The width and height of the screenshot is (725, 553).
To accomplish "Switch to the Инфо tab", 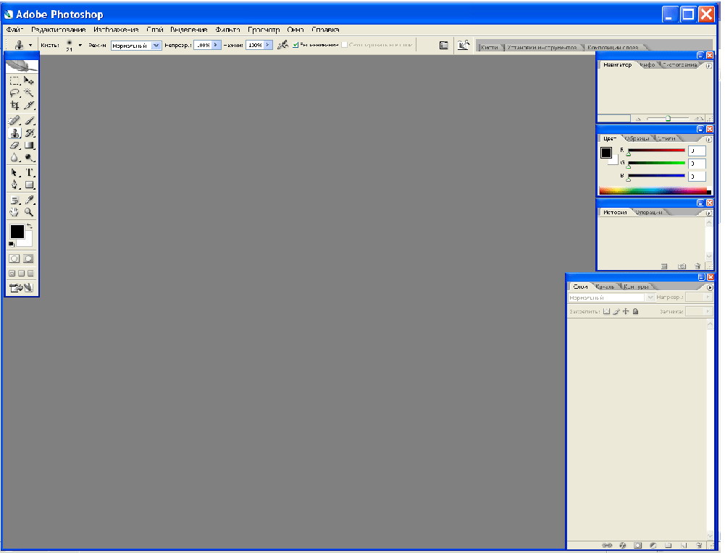I will pyautogui.click(x=648, y=64).
